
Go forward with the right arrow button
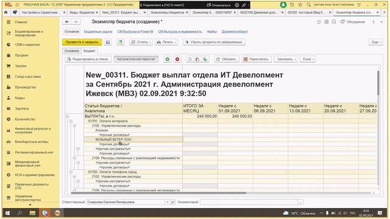pos(76,22)
